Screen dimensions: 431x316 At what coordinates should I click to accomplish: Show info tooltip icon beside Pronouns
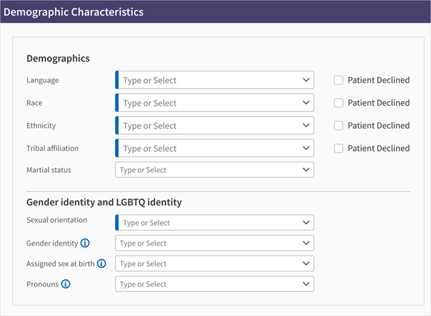pos(66,284)
